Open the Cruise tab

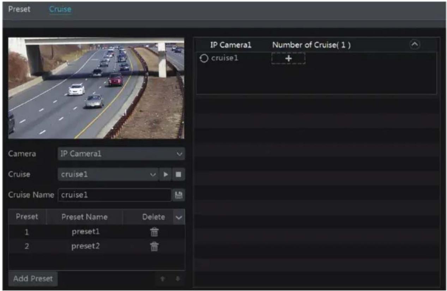point(60,9)
